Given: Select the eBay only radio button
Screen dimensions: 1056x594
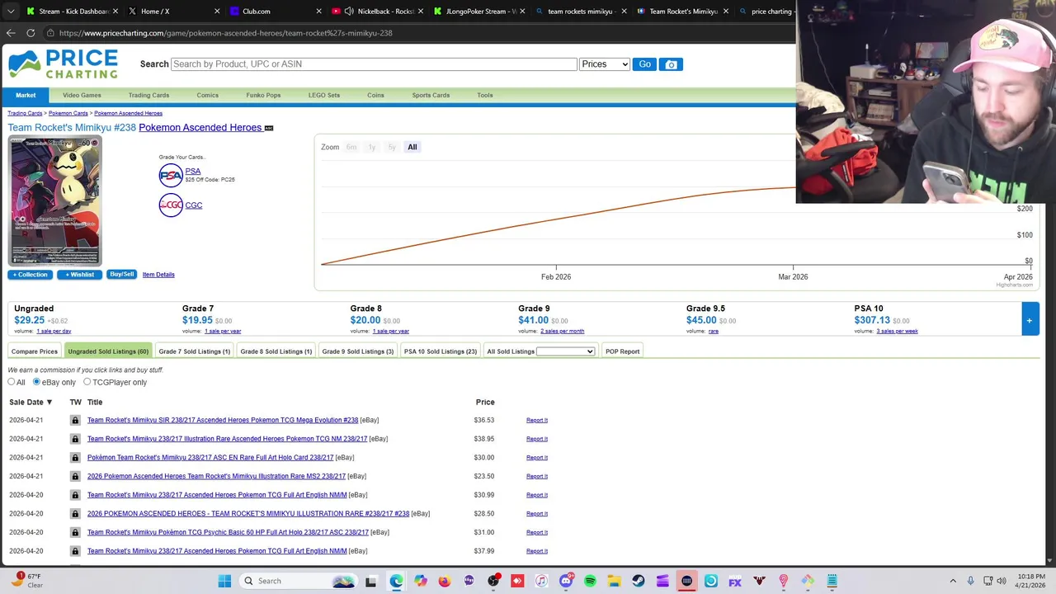Looking at the screenshot, I should pos(35,382).
